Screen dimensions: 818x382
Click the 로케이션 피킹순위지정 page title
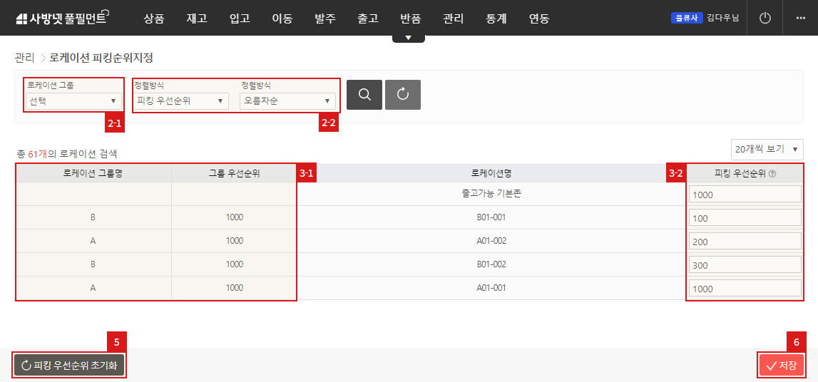pos(101,58)
